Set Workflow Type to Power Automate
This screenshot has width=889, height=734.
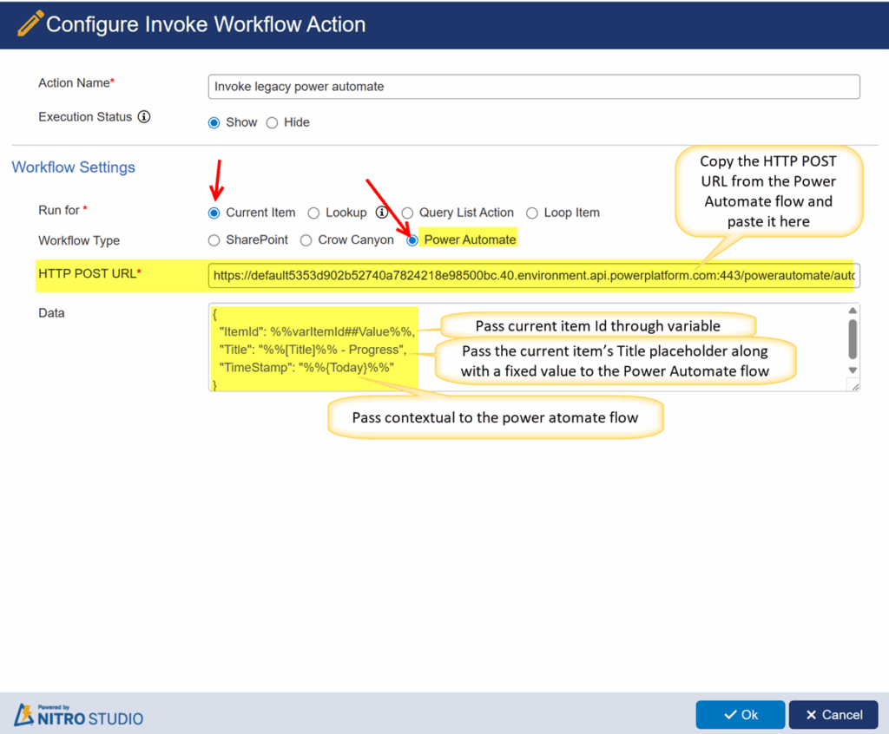click(412, 239)
